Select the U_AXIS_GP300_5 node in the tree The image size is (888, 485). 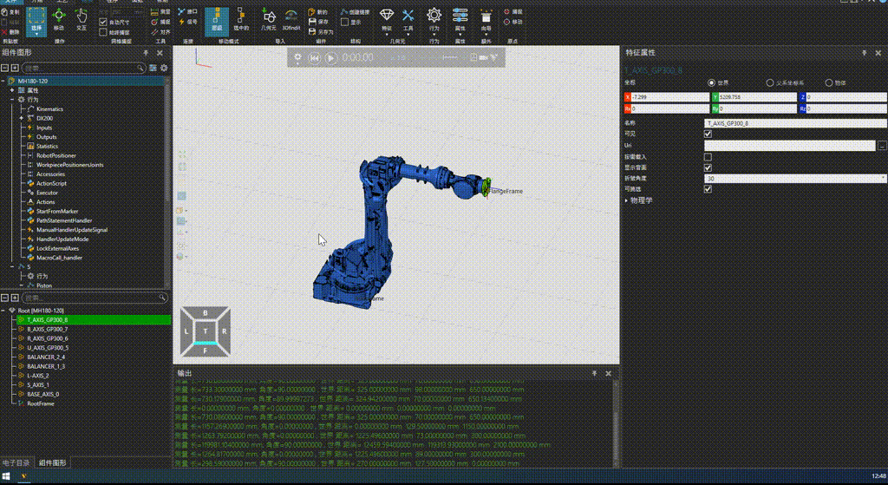[x=48, y=348]
